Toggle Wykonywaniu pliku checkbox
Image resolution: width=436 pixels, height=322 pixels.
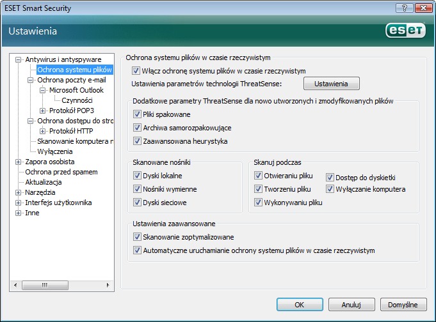[258, 203]
